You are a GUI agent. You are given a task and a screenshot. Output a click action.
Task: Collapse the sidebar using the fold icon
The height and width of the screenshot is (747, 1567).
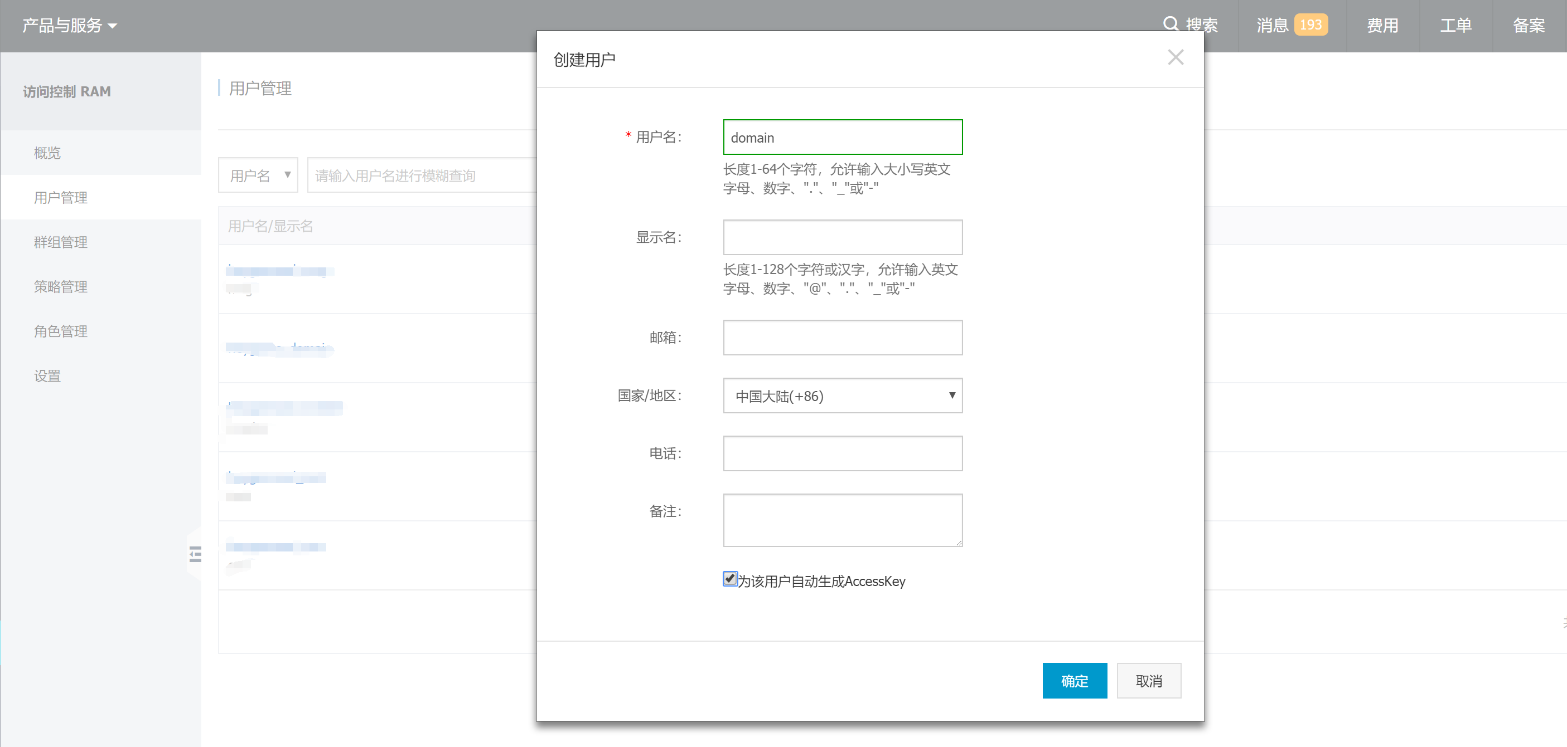(x=195, y=554)
